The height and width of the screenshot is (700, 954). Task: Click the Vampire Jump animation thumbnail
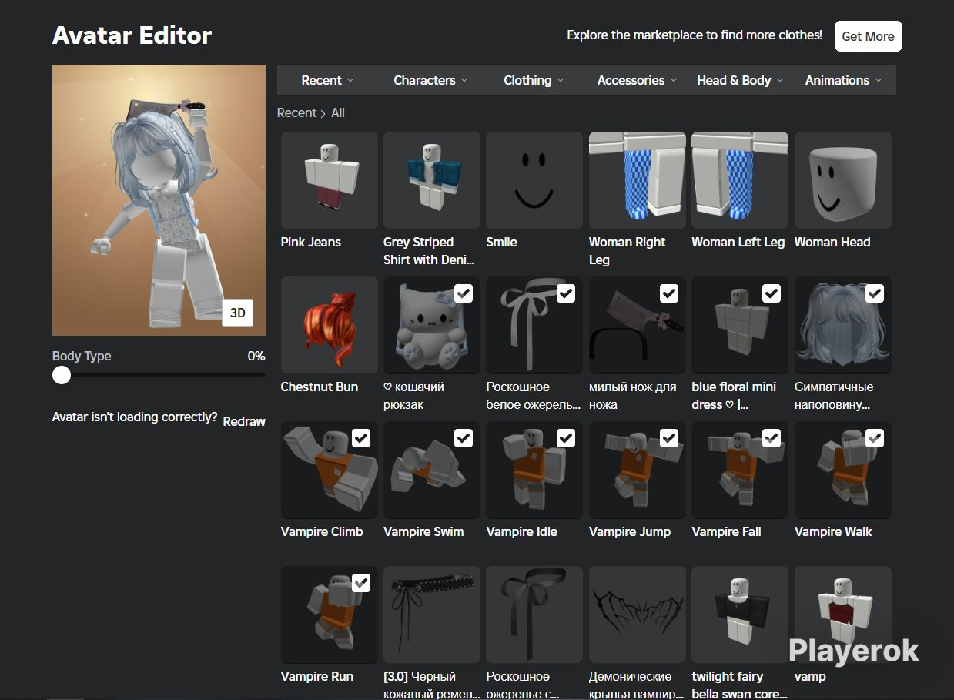[638, 470]
